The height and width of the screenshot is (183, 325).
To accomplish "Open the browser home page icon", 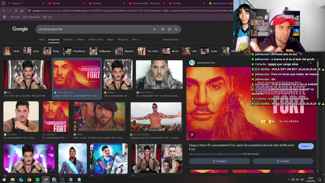I will tap(22, 11).
